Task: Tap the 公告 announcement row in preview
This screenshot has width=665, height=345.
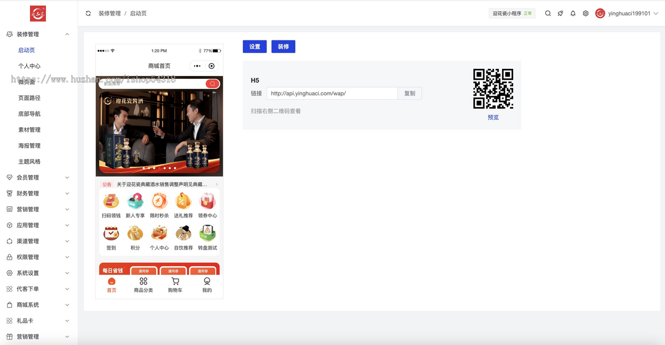Action: [x=160, y=184]
